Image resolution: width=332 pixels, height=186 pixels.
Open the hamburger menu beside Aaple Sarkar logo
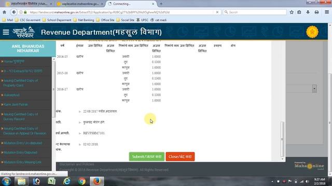tap(6, 32)
